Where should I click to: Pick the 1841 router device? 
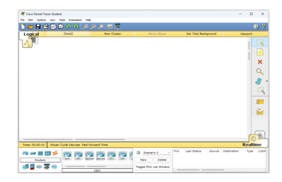click(68, 155)
